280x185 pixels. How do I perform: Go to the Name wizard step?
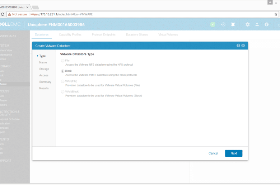pyautogui.click(x=43, y=62)
